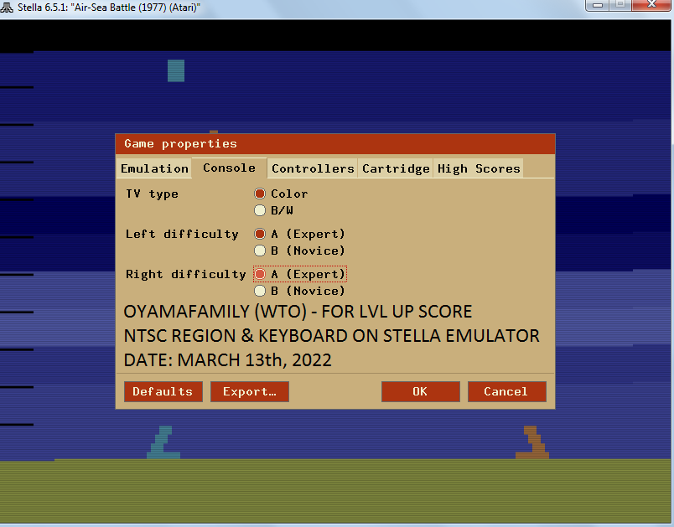
Task: Click the Game properties dialog title bar
Action: 335,144
